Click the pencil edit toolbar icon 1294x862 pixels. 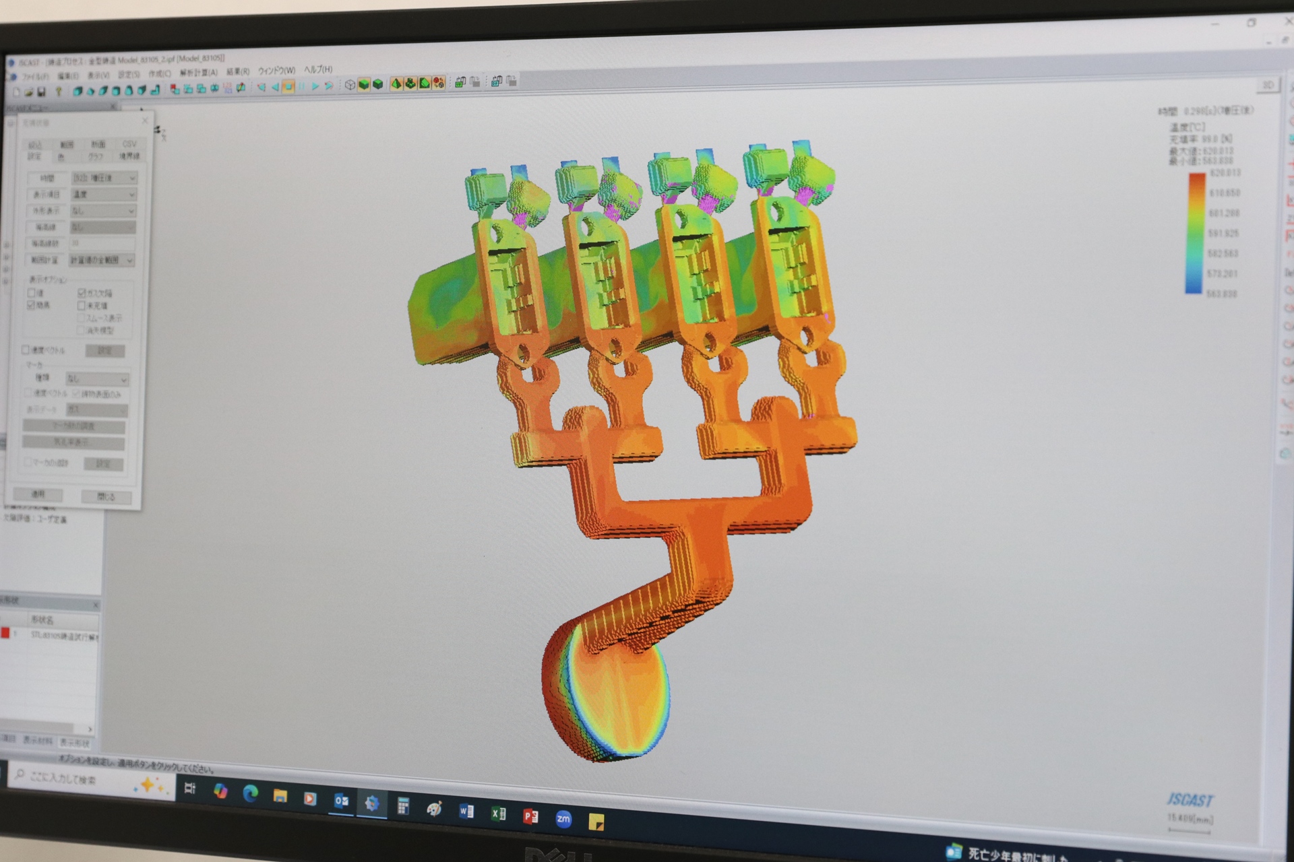[x=241, y=88]
